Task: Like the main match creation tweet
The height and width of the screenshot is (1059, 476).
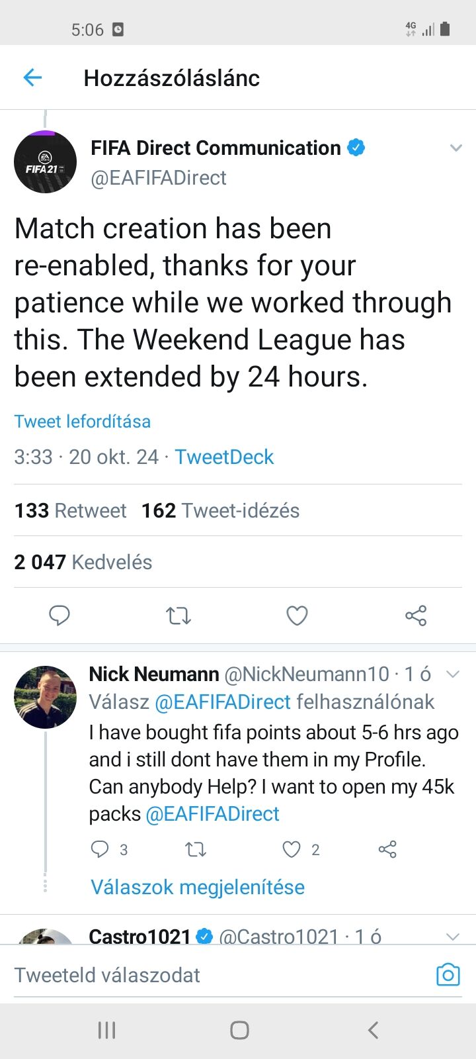Action: pos(297,616)
